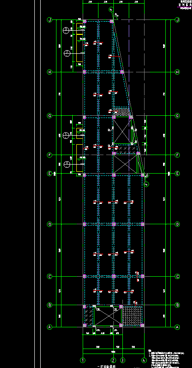This screenshot has width=192, height=368.
Task: Pick grid bubble F on the right axis
Action: [178, 155]
